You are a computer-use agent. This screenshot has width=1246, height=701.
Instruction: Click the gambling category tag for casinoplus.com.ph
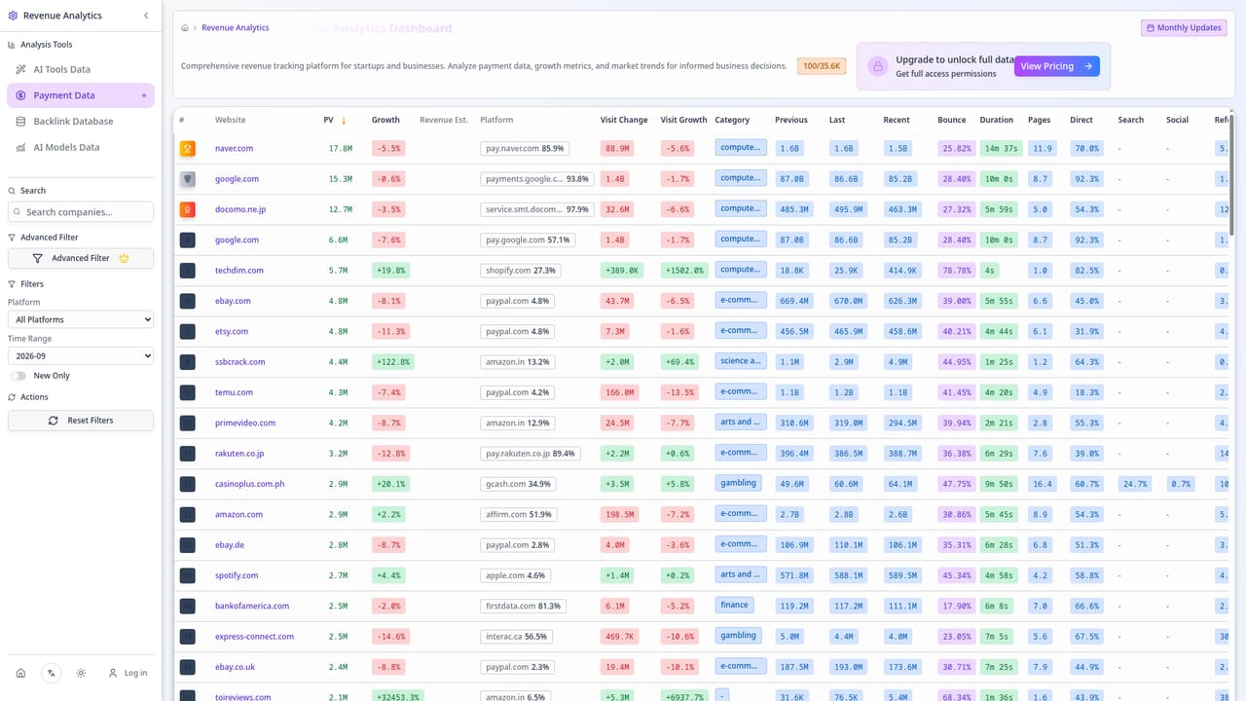[x=739, y=483]
